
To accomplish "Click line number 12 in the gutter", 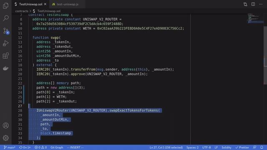I will coord(20,37).
